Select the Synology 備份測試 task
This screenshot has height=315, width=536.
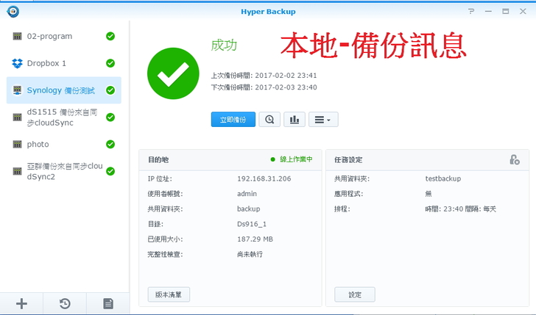point(63,90)
